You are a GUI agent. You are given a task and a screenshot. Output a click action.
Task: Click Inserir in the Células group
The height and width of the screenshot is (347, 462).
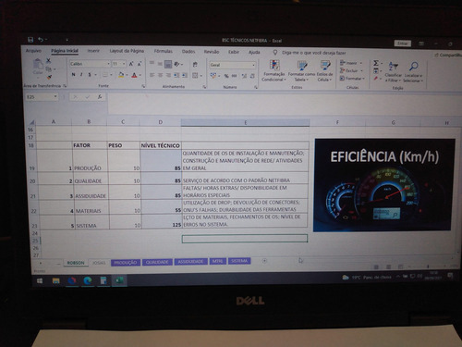(x=351, y=63)
